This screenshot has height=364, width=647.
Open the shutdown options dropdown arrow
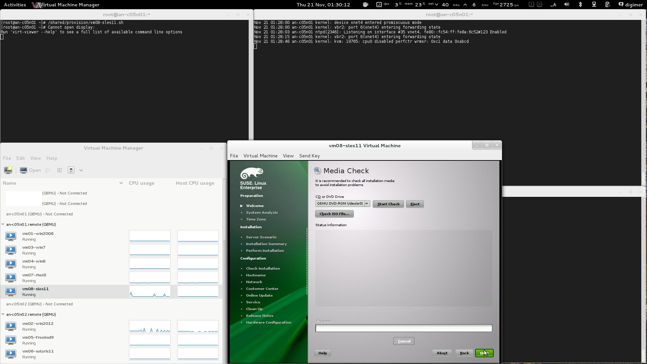(81, 170)
